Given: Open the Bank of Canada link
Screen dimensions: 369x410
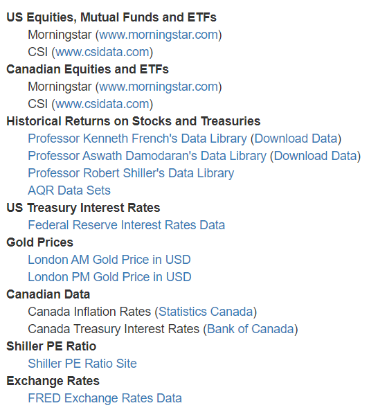Looking at the screenshot, I should coord(251,329).
